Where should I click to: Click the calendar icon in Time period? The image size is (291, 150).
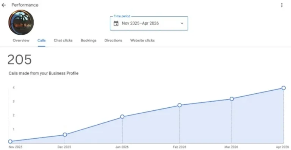click(116, 23)
